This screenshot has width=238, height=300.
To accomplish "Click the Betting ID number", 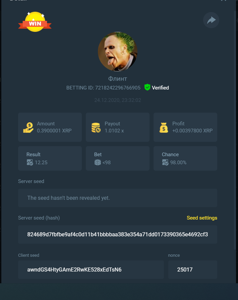I will pos(118,87).
